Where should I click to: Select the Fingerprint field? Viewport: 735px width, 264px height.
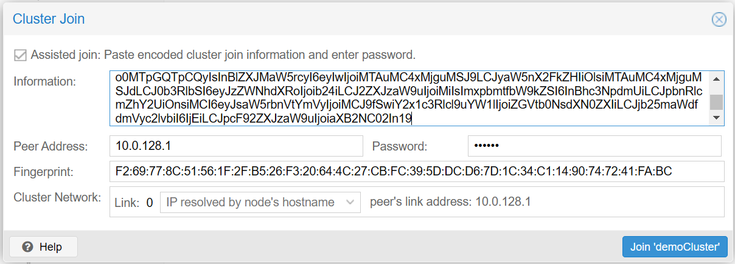point(417,172)
